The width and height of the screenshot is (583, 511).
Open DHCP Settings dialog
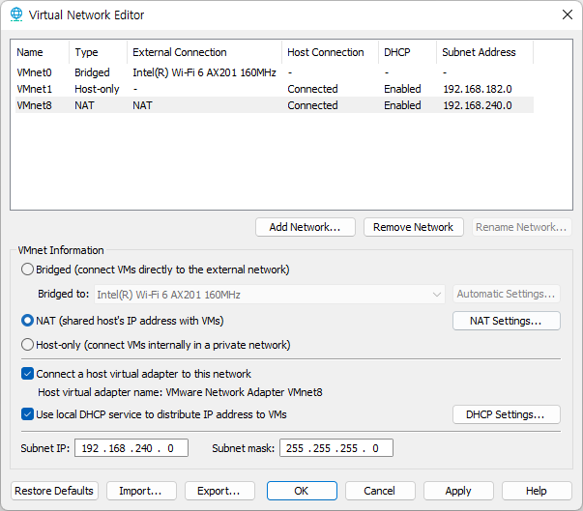click(506, 414)
